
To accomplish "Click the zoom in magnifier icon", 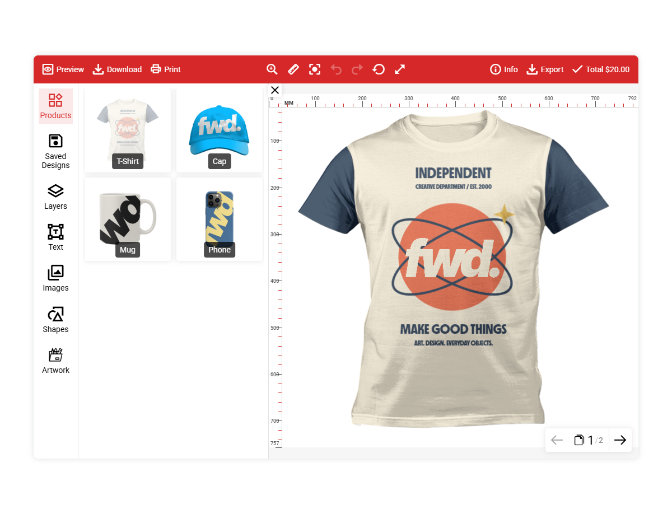I will click(x=272, y=69).
